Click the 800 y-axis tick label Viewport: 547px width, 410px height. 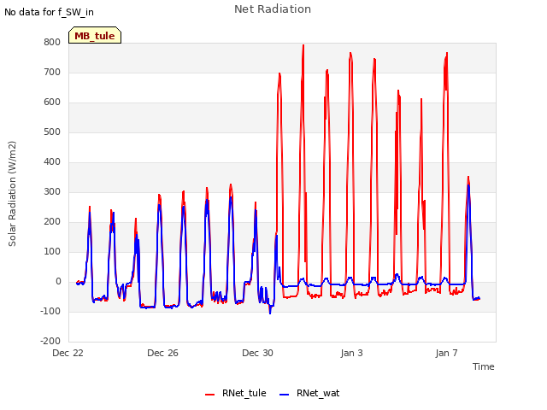52,42
